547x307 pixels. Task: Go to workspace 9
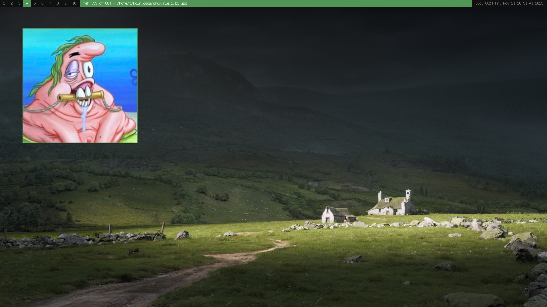66,3
